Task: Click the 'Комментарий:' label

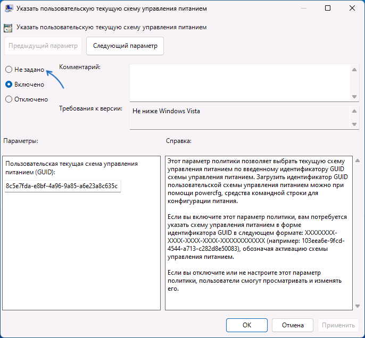Action: click(80, 67)
